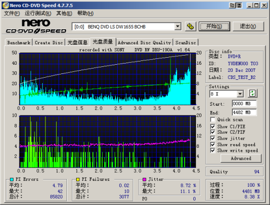The image size is (270, 205).
Task: Click the 退出(X) exit button
Action: (248, 26)
